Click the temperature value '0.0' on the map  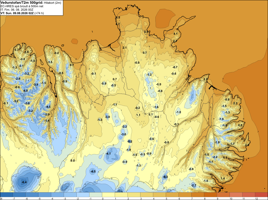point(73,160)
